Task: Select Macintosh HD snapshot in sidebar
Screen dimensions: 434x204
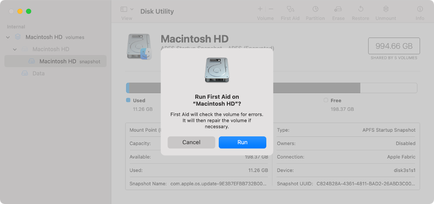Action: coord(55,61)
